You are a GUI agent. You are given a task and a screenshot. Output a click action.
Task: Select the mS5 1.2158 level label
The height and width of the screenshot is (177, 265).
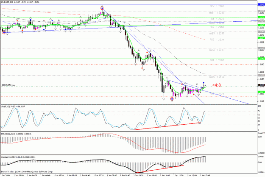[217, 77]
